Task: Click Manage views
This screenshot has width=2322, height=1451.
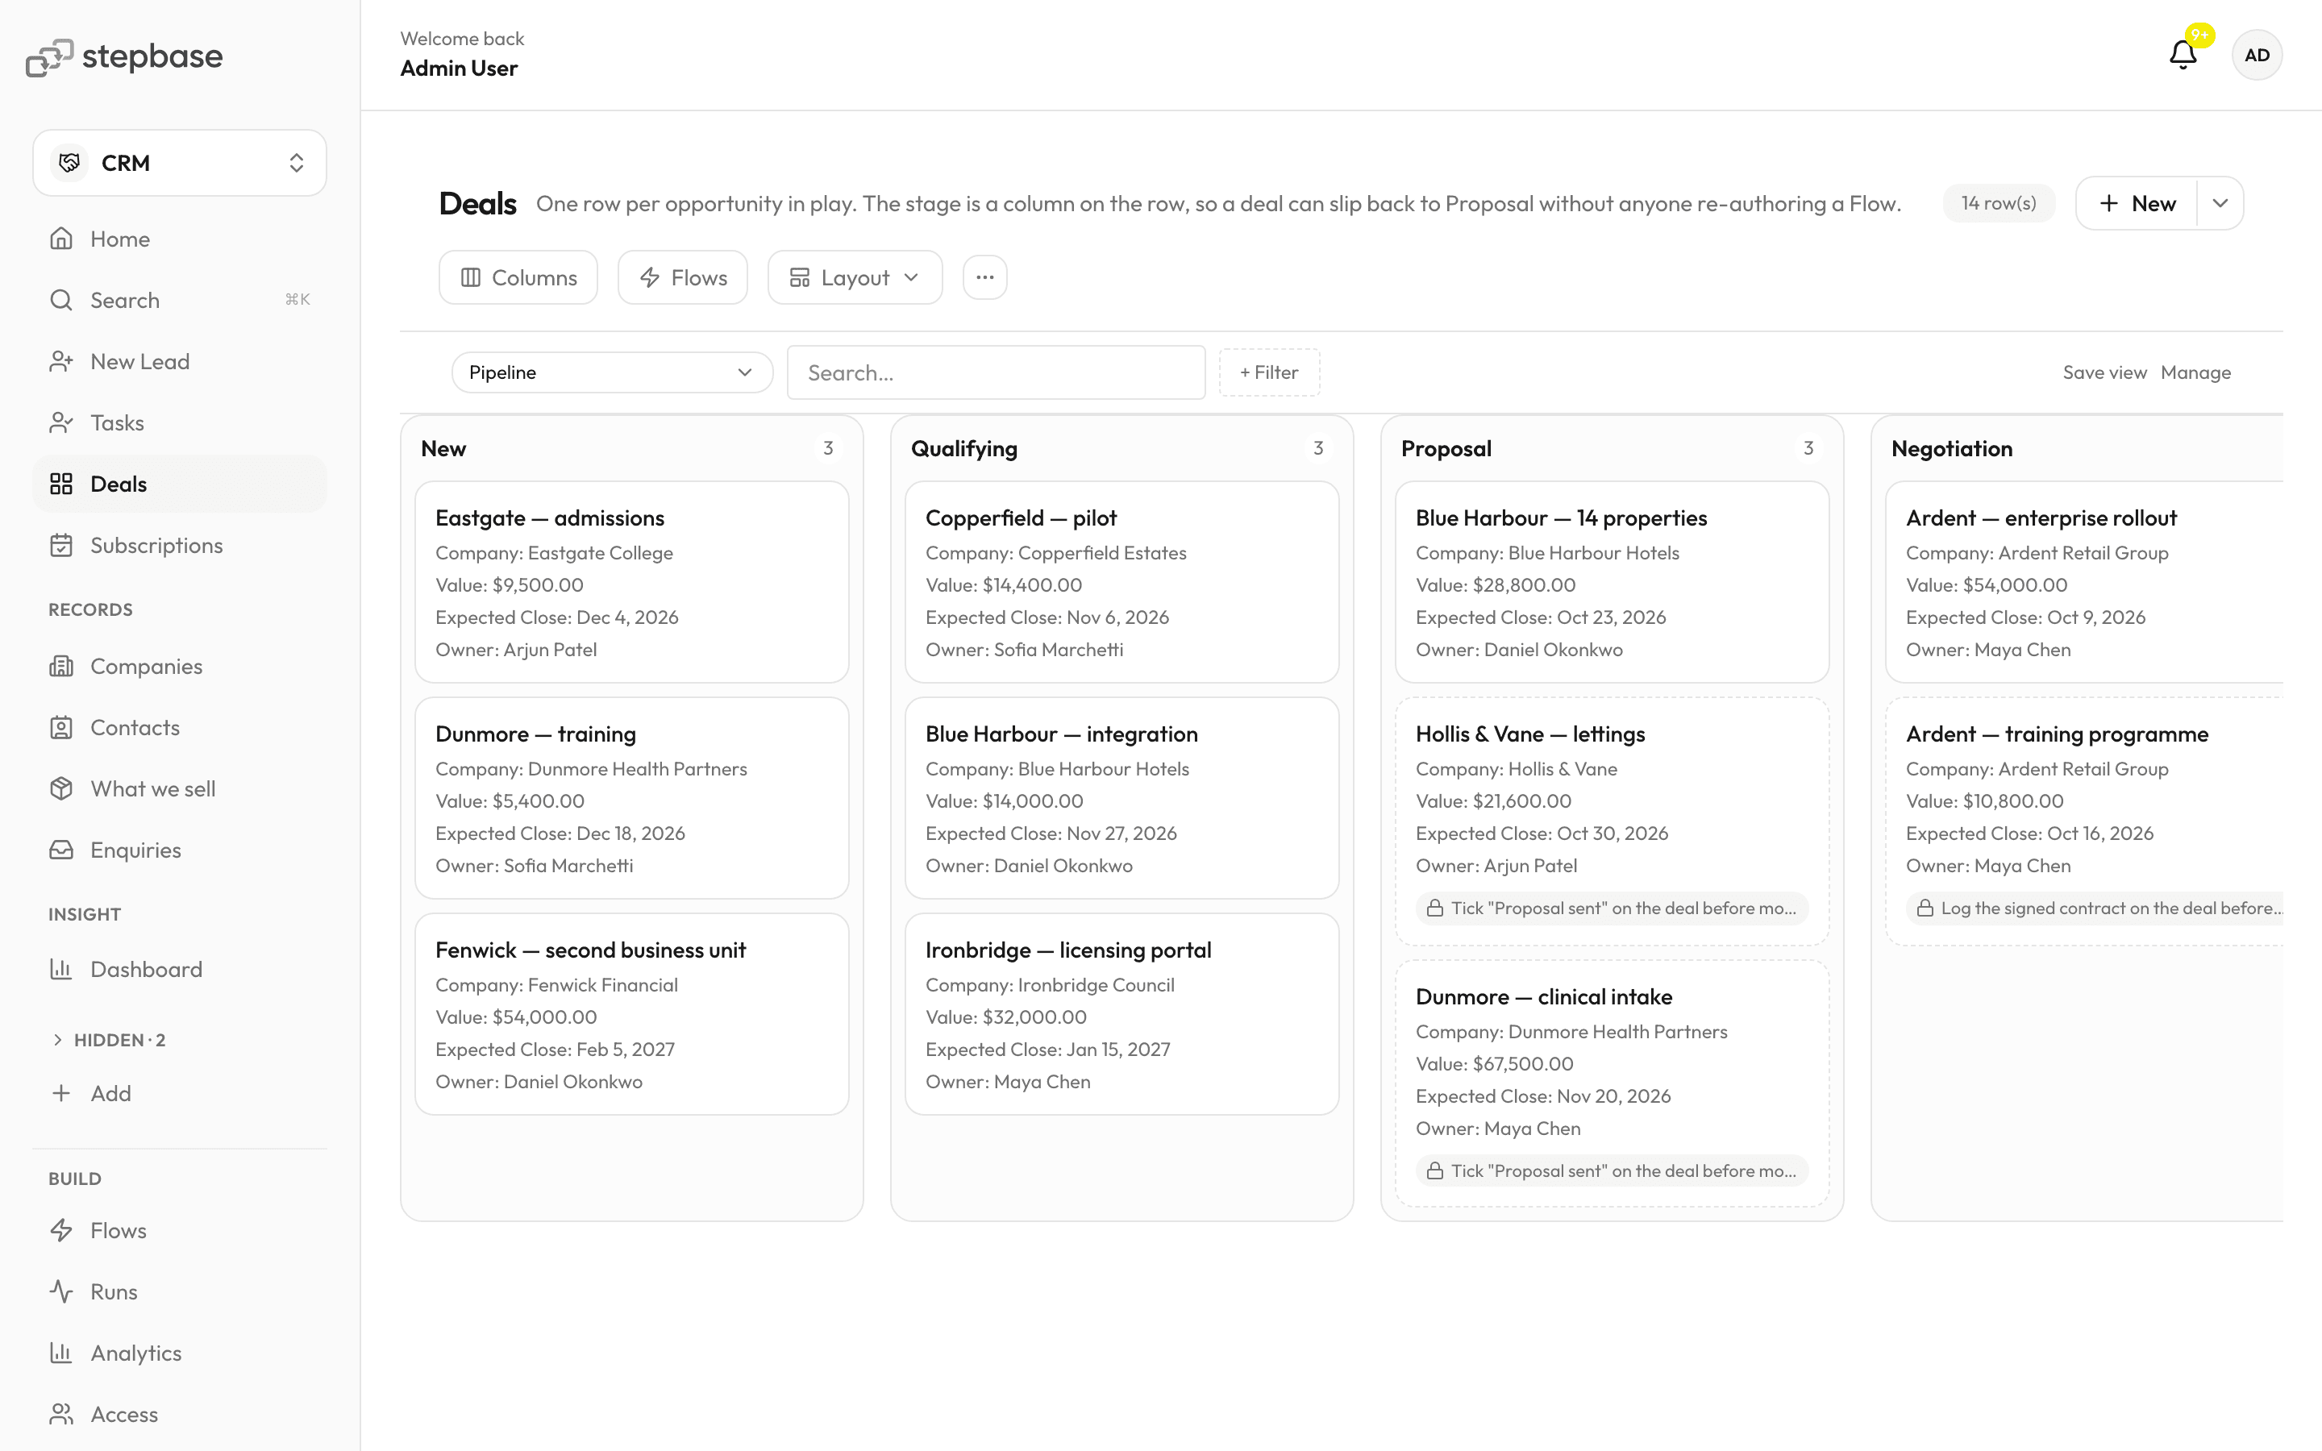Action: click(2195, 372)
